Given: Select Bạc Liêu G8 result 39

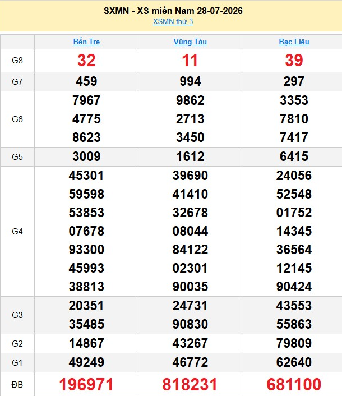Looking at the screenshot, I should [x=294, y=61].
